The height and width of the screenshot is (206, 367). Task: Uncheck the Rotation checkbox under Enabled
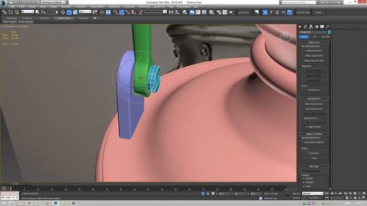(x=304, y=183)
